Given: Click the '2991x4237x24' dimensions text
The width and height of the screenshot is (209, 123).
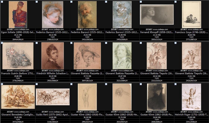Looking at the screenshot, I should (87, 122).
